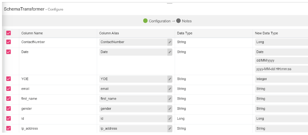
Task: Click the pencil edit icon for Date alias
Action: [x=170, y=52]
